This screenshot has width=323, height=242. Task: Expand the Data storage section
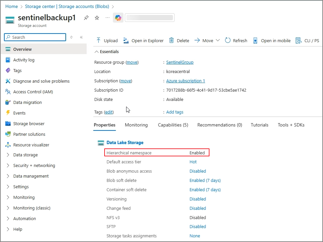pyautogui.click(x=8, y=155)
